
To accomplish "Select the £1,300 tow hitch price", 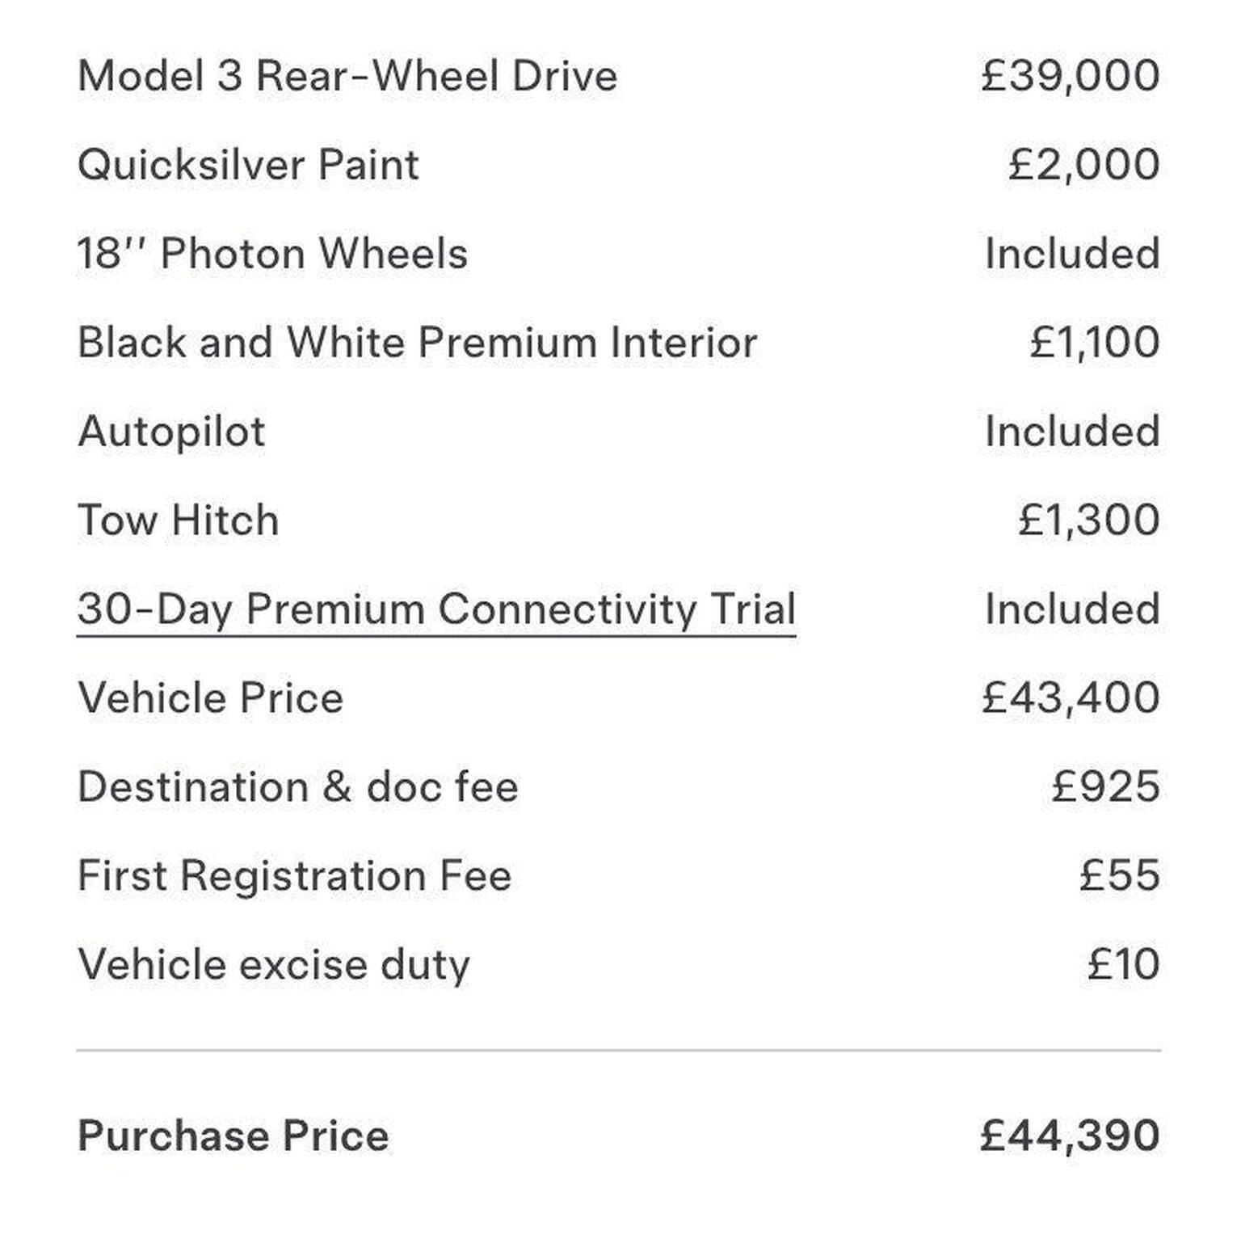I will (1088, 520).
